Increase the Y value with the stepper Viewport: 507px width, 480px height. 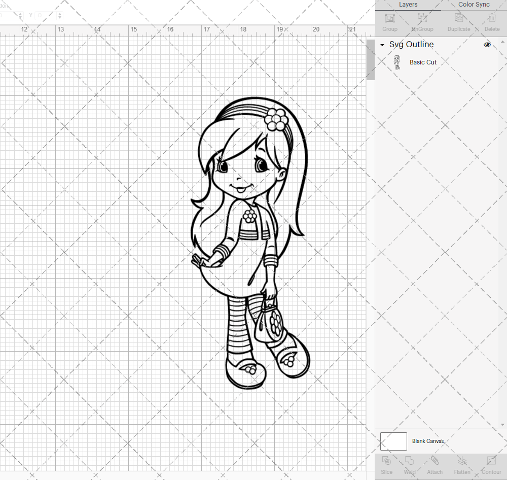point(60,13)
